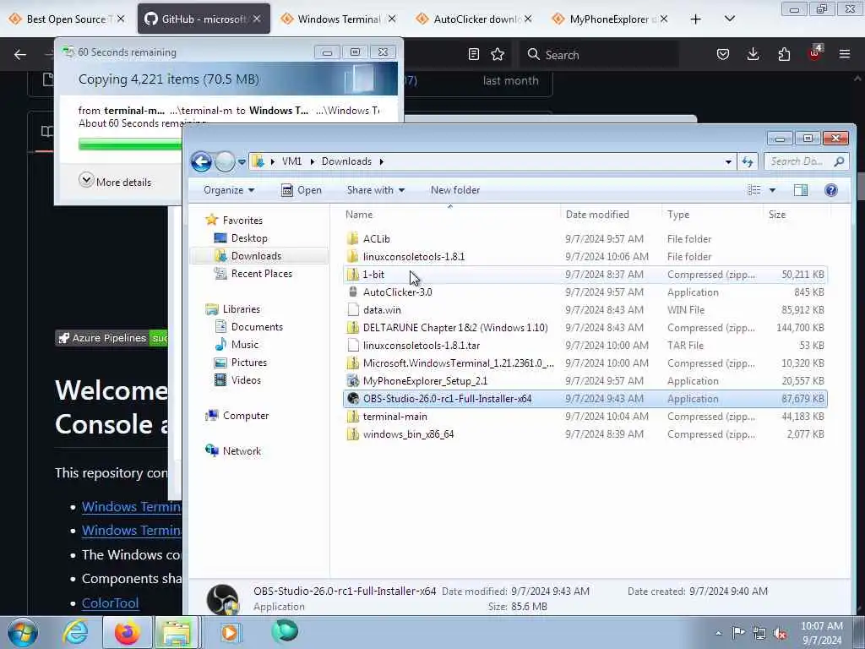The height and width of the screenshot is (649, 865).
Task: Click the change view icon
Action: tap(754, 190)
